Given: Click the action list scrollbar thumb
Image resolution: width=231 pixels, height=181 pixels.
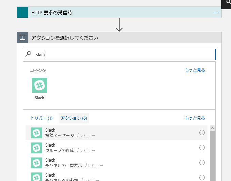Looking at the screenshot, I should 213,156.
